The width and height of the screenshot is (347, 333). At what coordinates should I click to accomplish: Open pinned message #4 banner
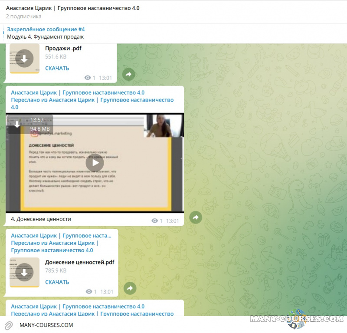point(46,33)
